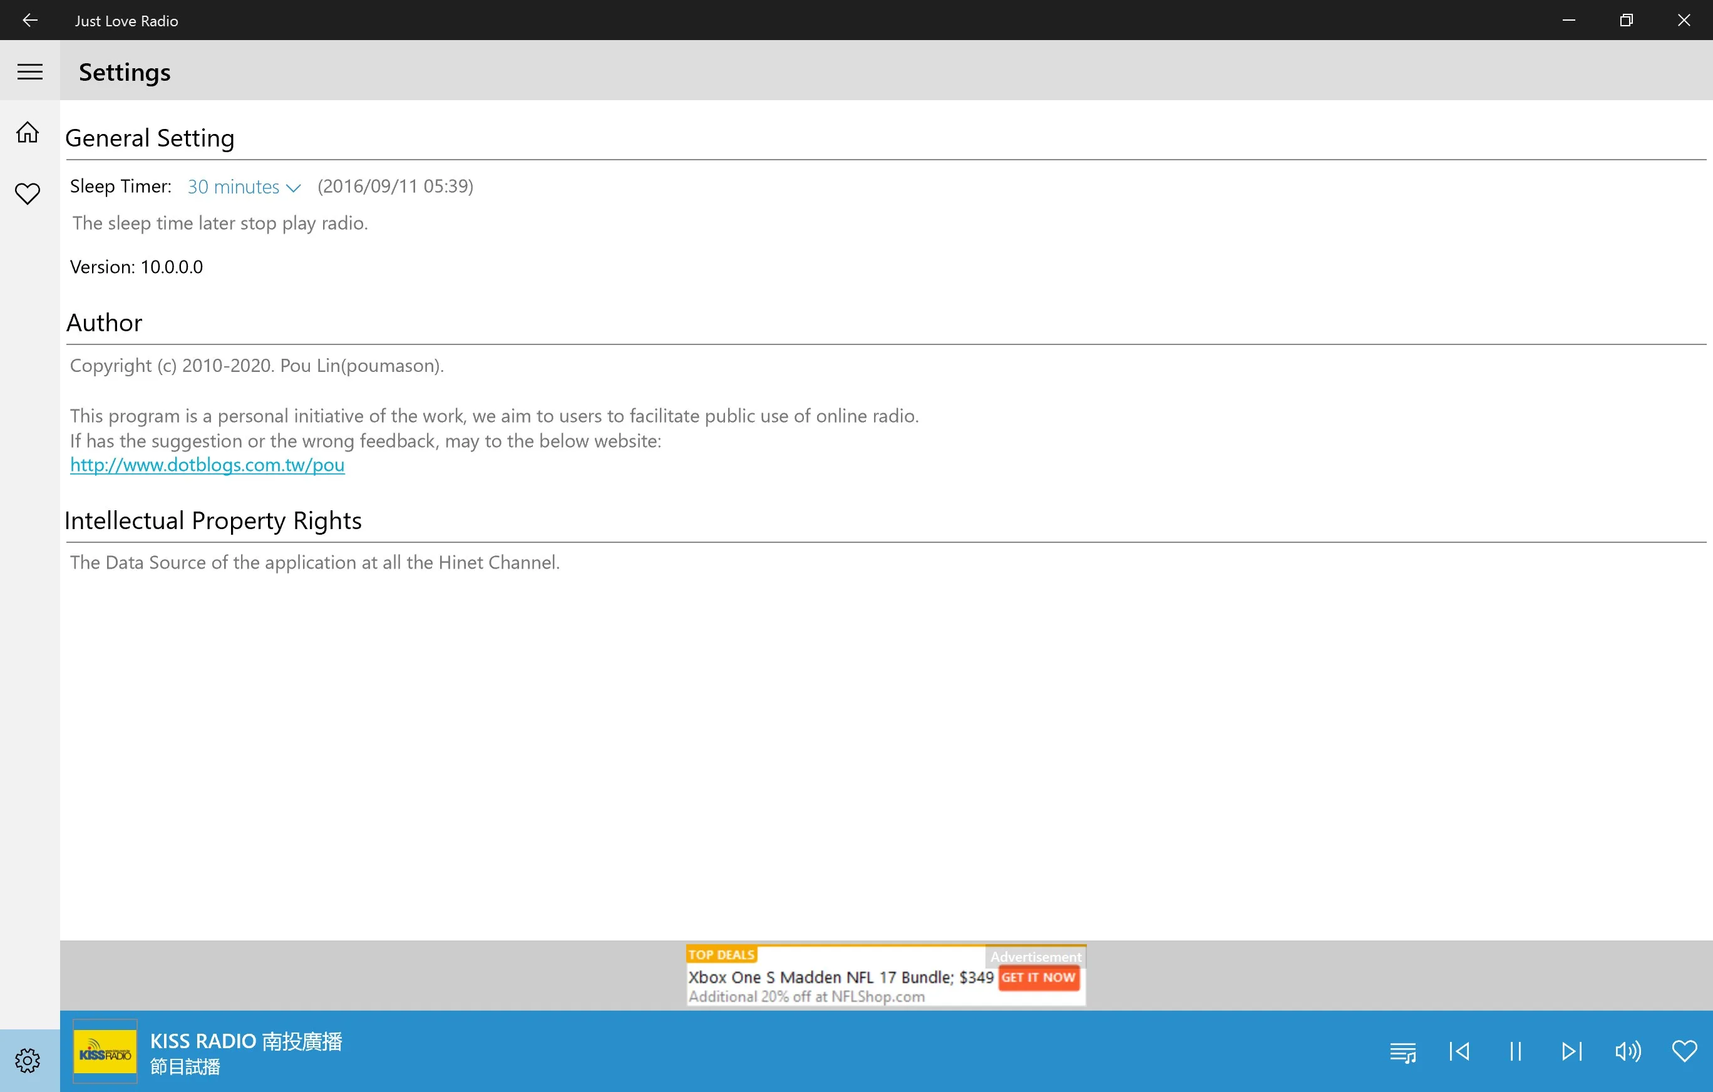Viewport: 1713px width, 1092px height.
Task: Click the Author section heading
Action: 105,323
